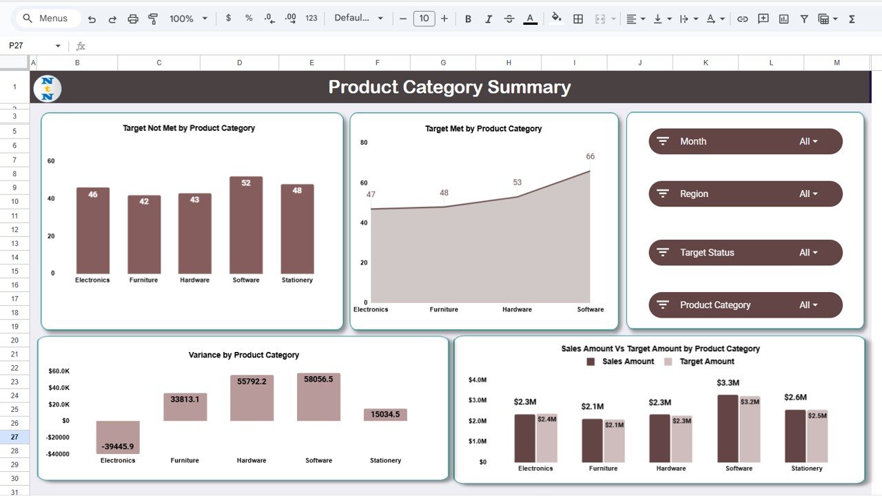Image resolution: width=882 pixels, height=496 pixels.
Task: Toggle italic formatting
Action: point(489,19)
